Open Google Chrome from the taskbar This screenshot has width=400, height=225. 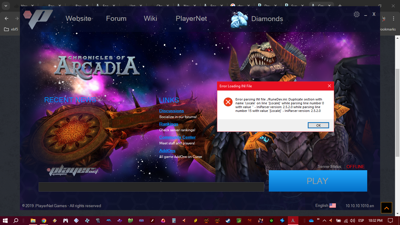44,221
